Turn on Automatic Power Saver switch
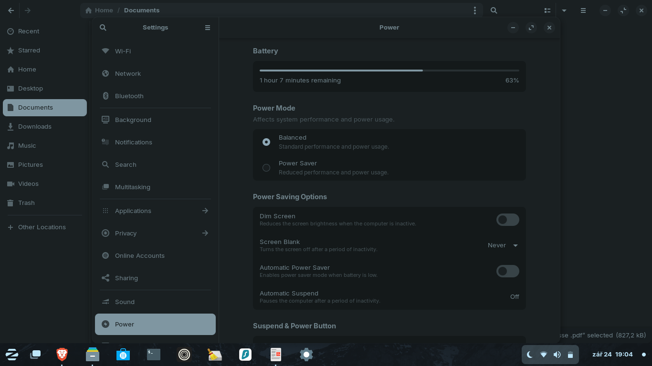Image resolution: width=652 pixels, height=366 pixels. pyautogui.click(x=507, y=271)
